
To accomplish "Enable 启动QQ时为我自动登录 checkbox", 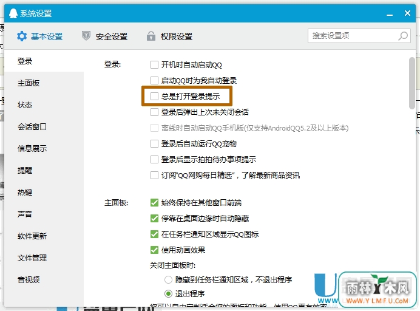I will 154,80.
